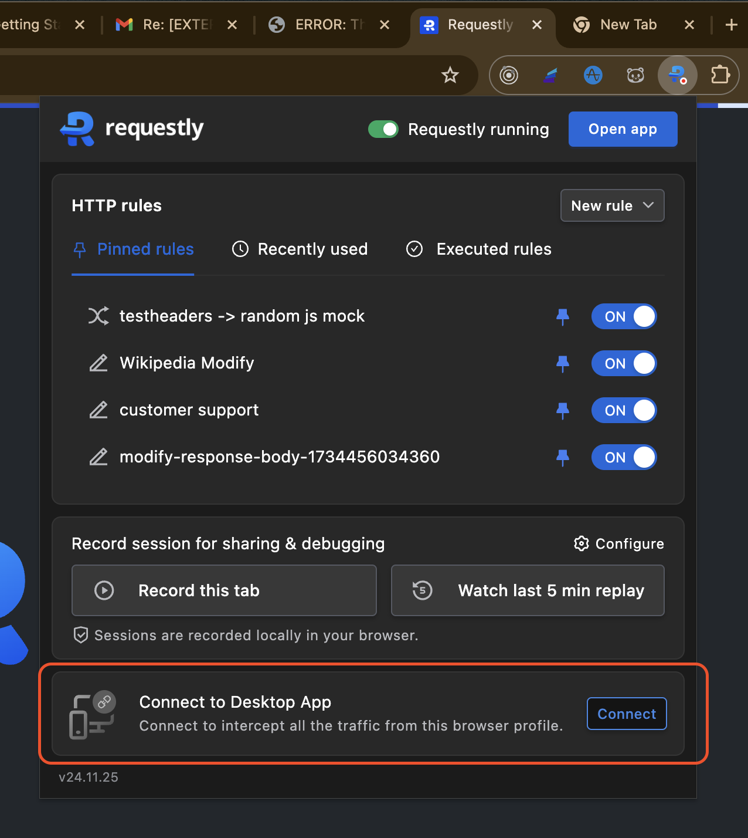This screenshot has width=748, height=838.
Task: Toggle off modify-response-body-1734456034360 rule
Action: coord(624,457)
